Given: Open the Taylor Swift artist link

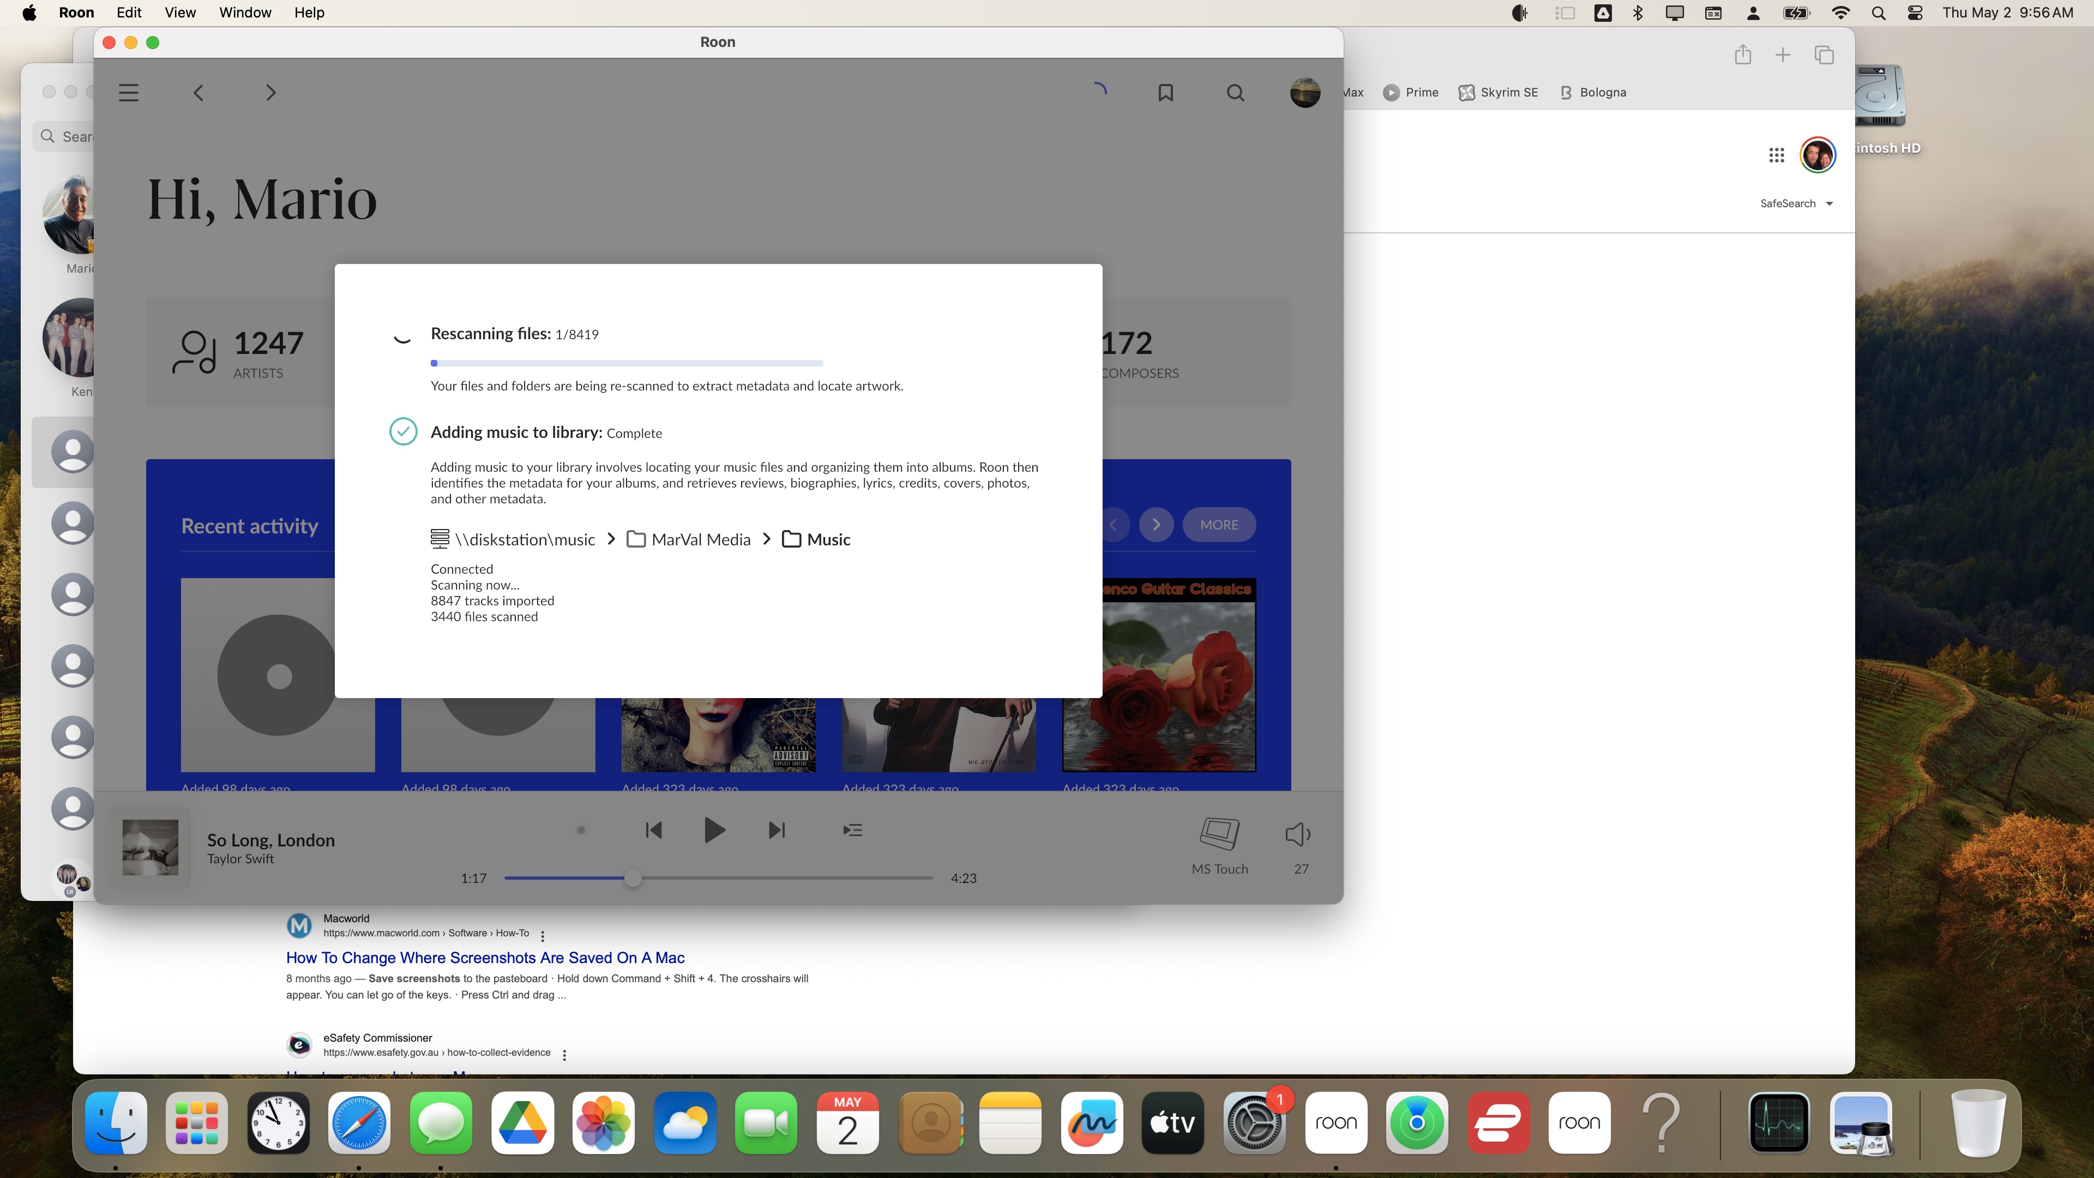Looking at the screenshot, I should 240,858.
